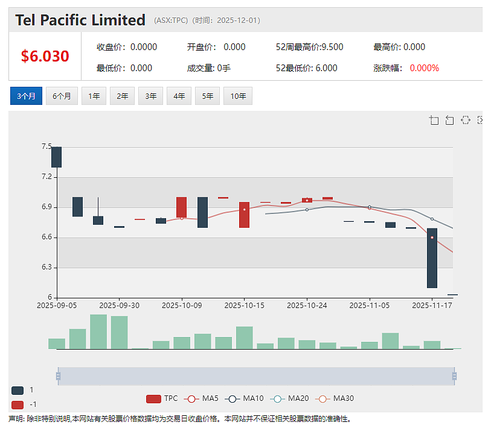The height and width of the screenshot is (431, 491).
Task: Click the 最低价: 0.000 value
Action: pos(124,68)
